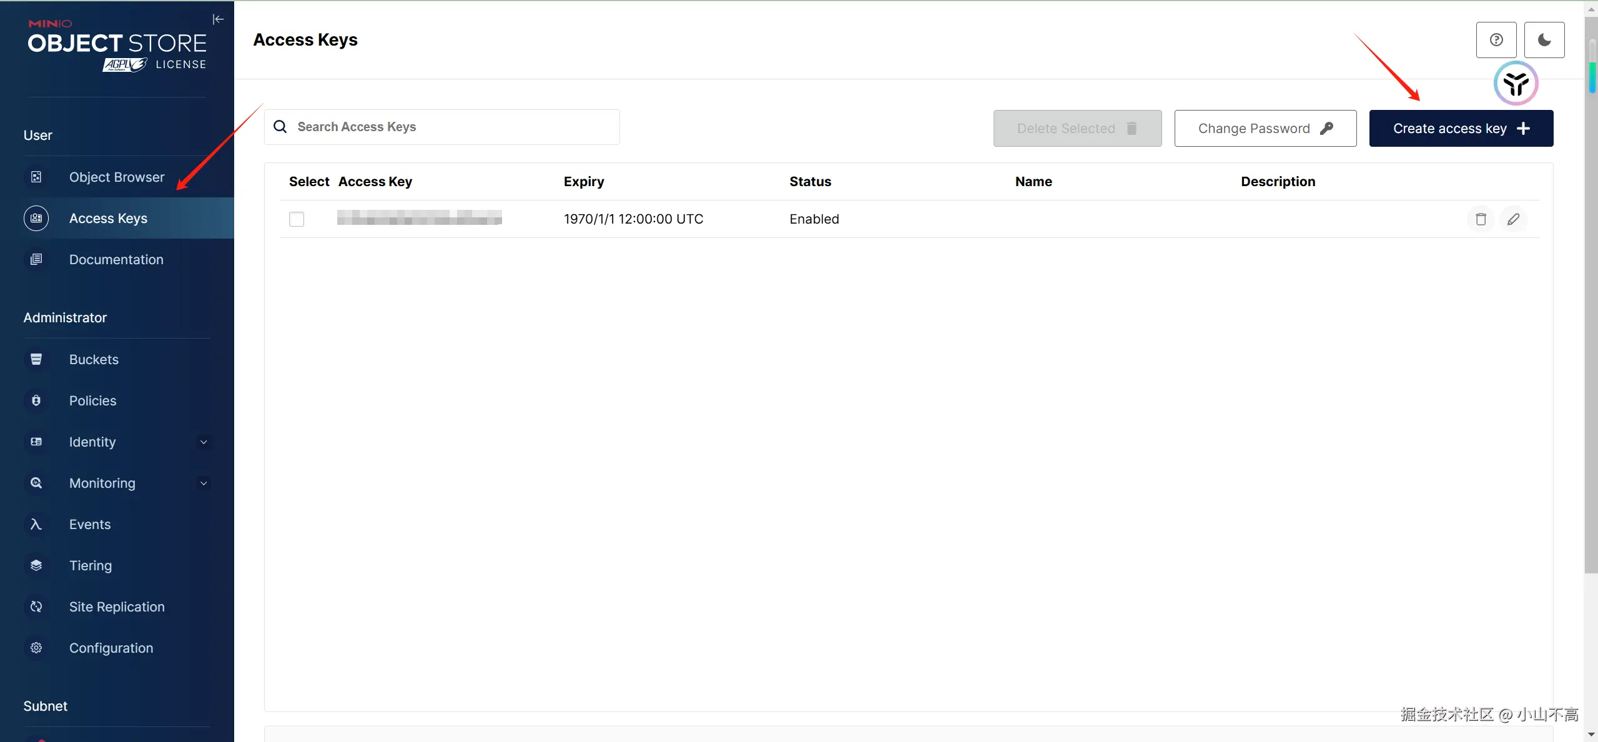Open Documentation in sidebar

[x=116, y=260]
